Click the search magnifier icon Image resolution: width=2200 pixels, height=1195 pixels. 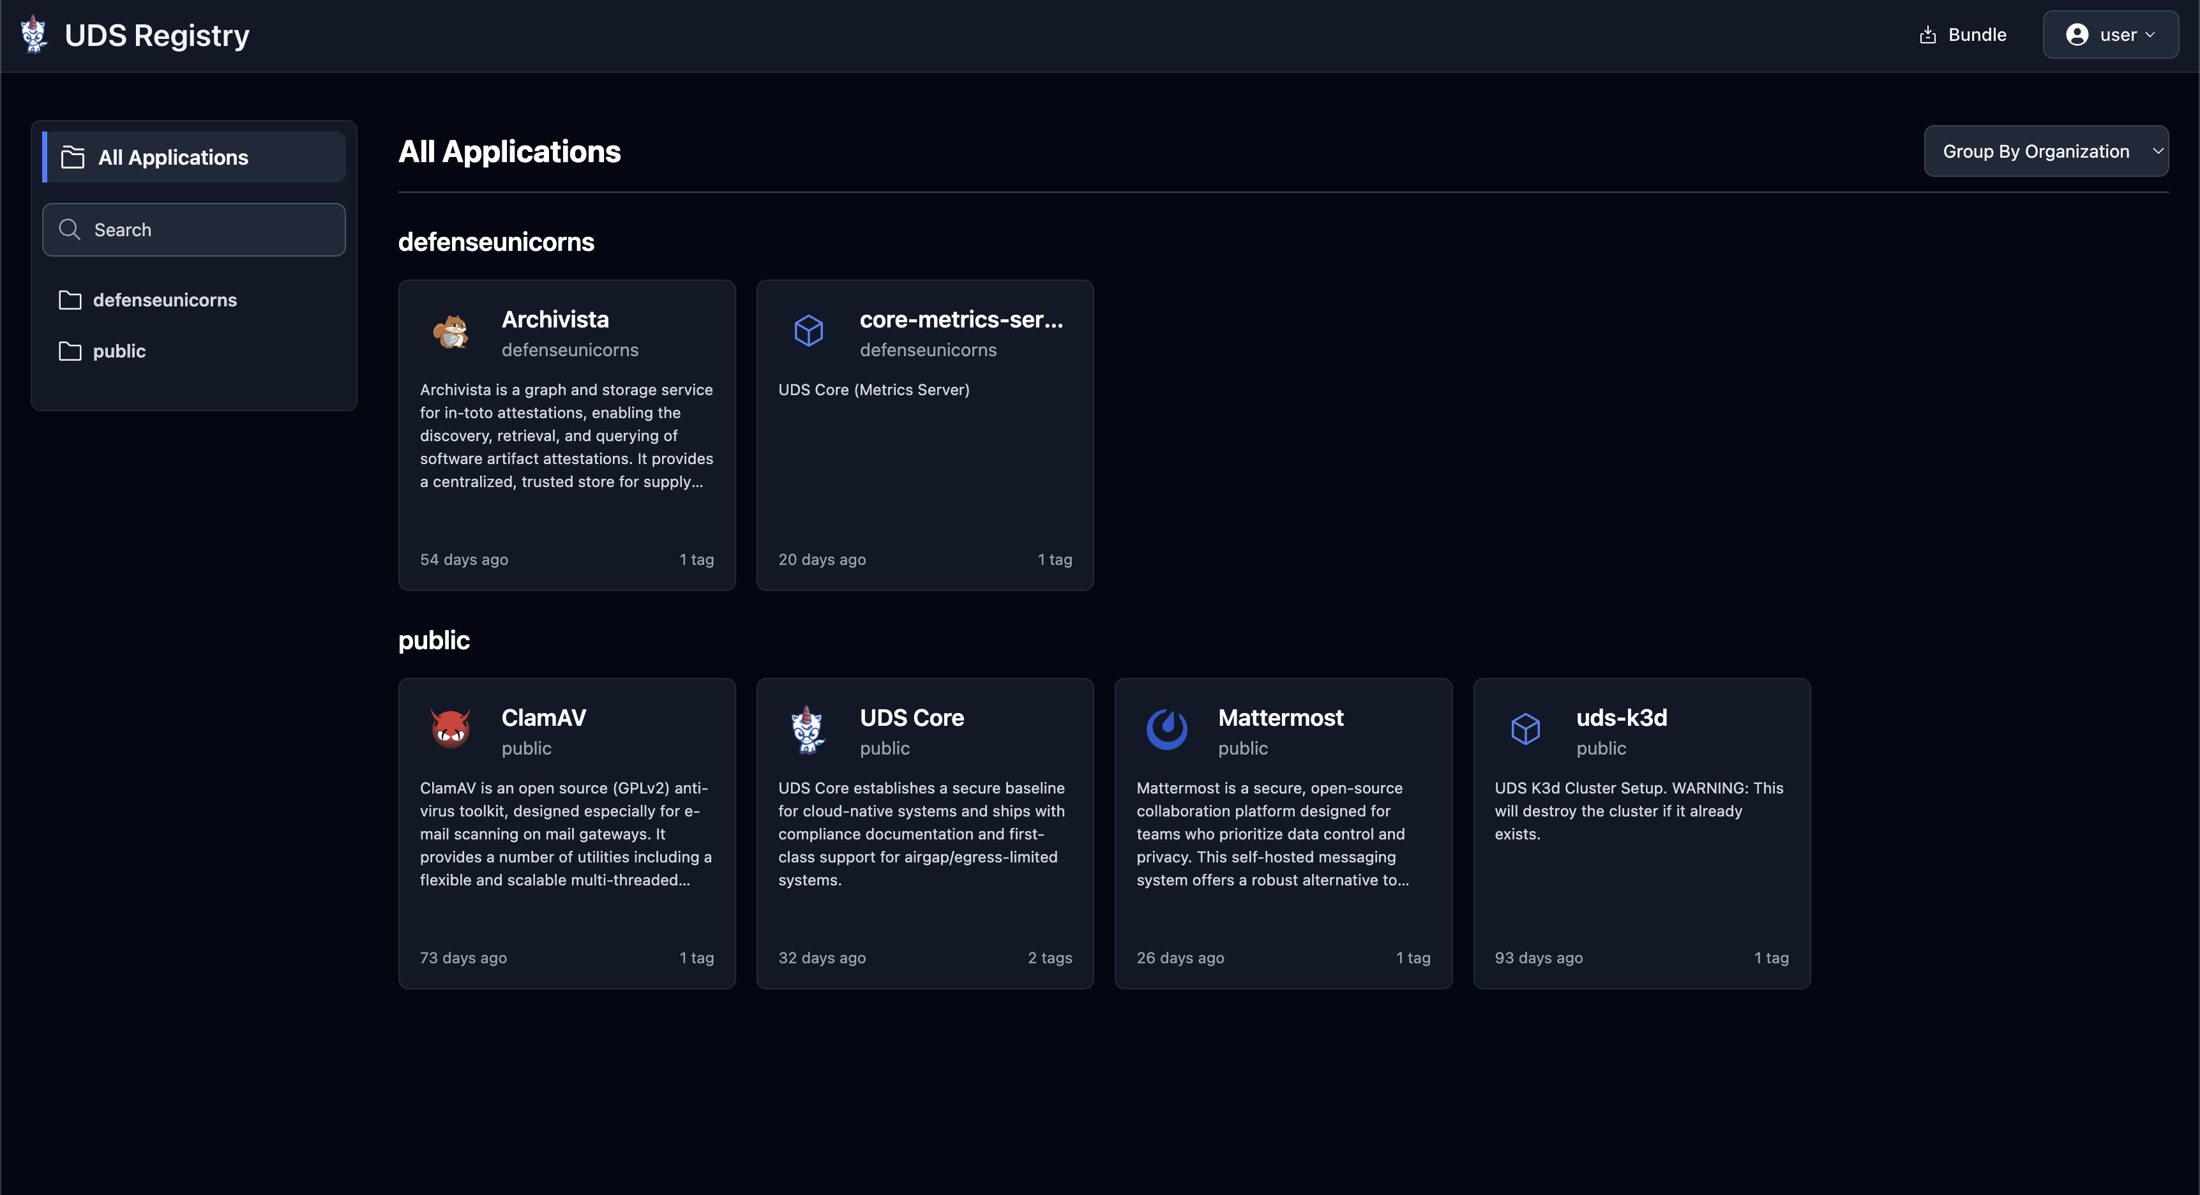coord(70,229)
